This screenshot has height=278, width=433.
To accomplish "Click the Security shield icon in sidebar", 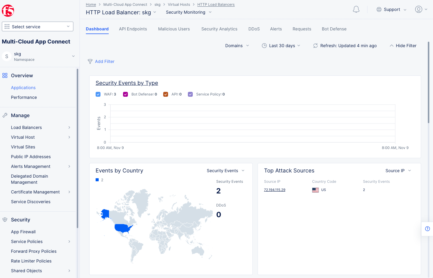I will (x=5, y=220).
